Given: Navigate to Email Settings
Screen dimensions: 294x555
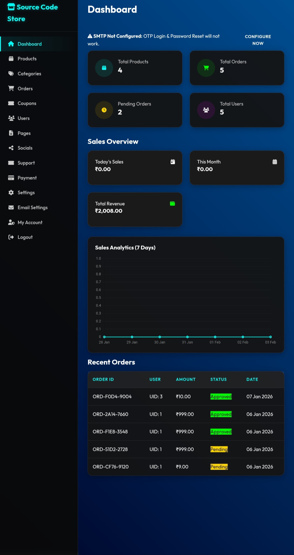Looking at the screenshot, I should click(39, 207).
